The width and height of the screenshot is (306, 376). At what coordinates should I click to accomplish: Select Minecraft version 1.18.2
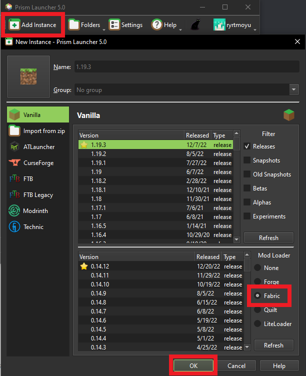point(155,181)
